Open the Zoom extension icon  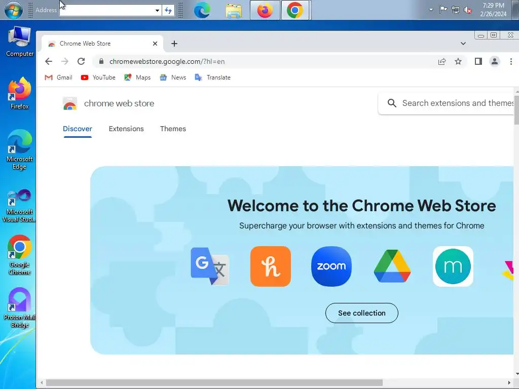click(331, 266)
